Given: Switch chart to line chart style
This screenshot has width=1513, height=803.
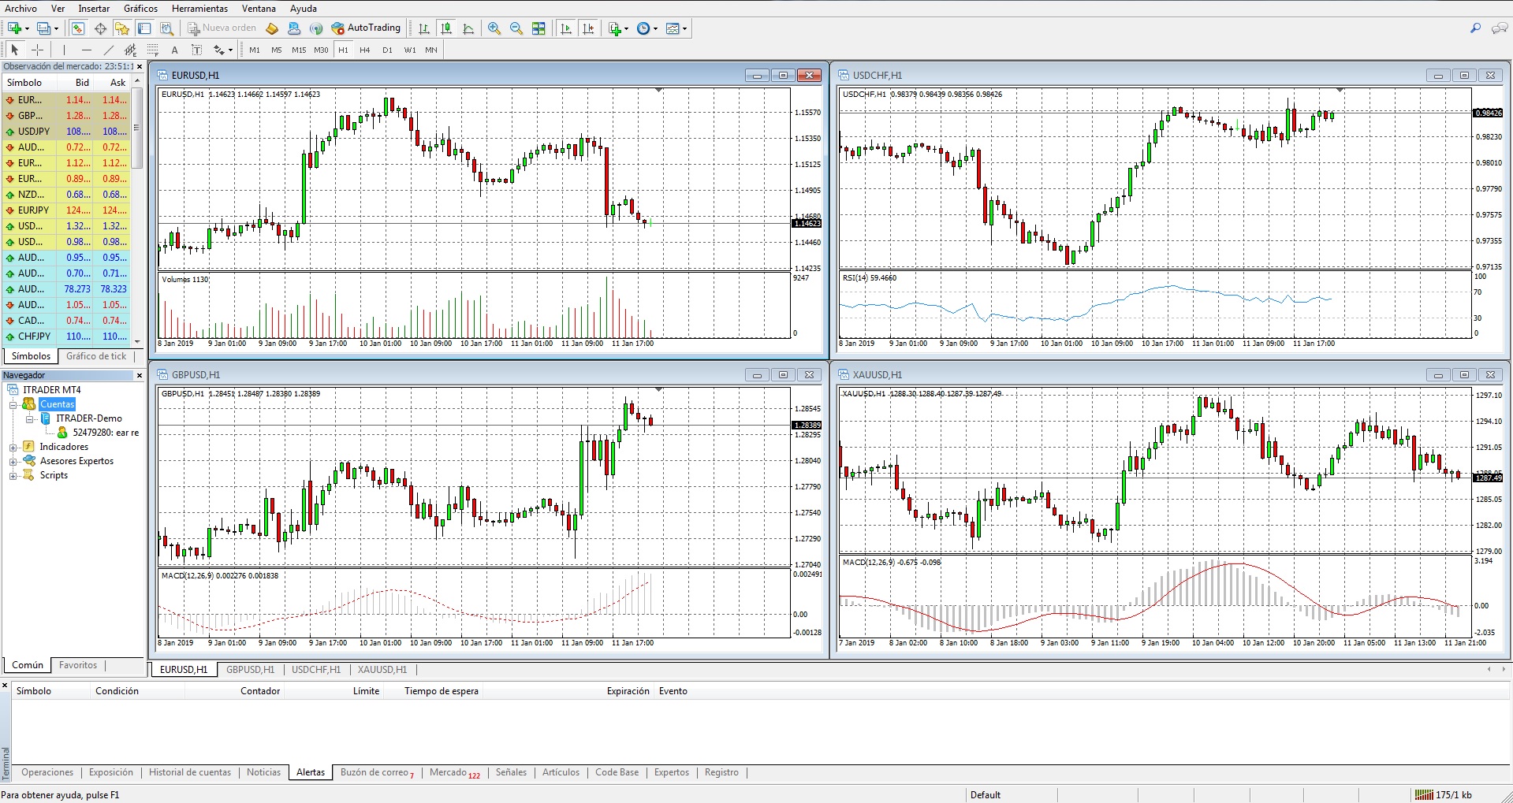Looking at the screenshot, I should (x=468, y=28).
